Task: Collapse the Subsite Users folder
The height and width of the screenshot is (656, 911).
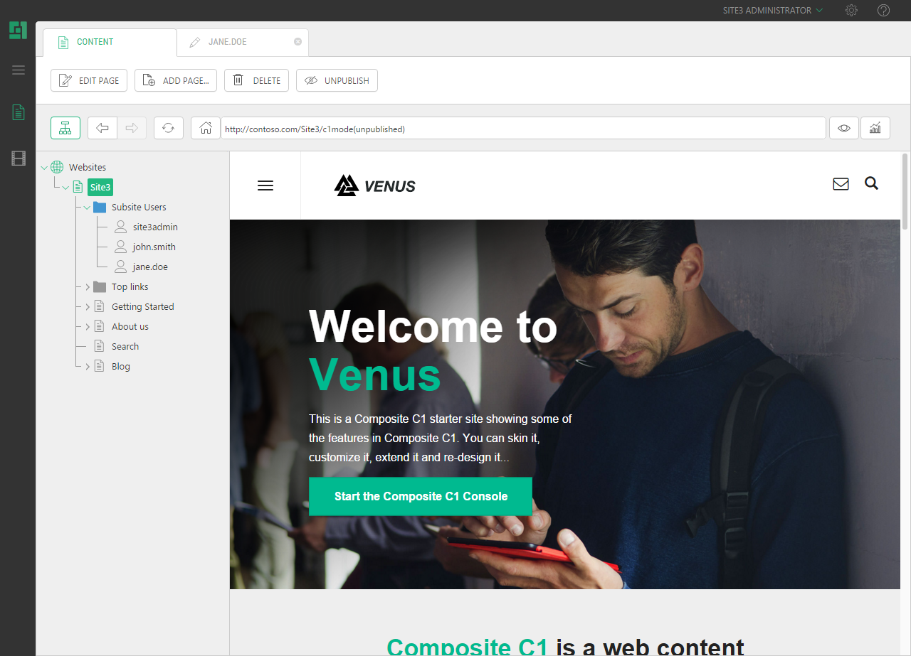Action: pos(87,208)
